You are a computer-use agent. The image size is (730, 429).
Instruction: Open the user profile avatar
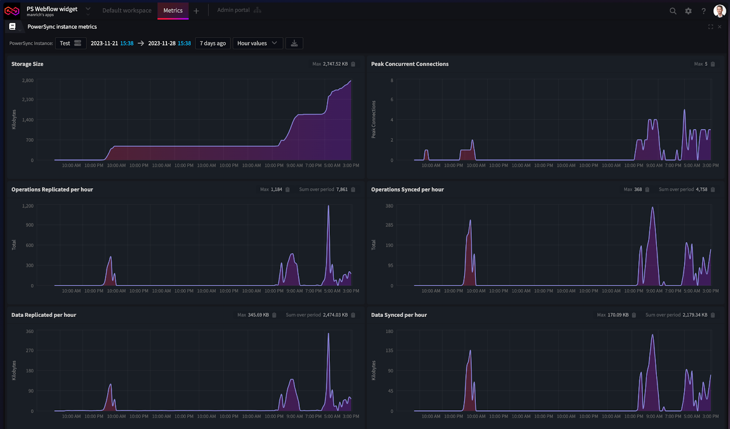(720, 11)
